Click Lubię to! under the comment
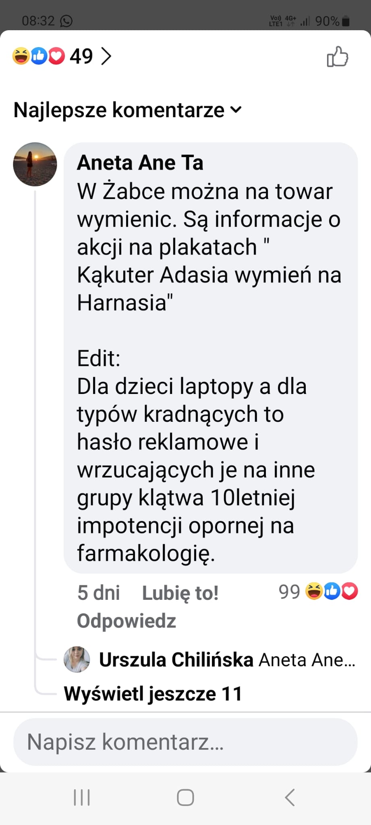Image resolution: width=371 pixels, height=825 pixels. click(180, 593)
